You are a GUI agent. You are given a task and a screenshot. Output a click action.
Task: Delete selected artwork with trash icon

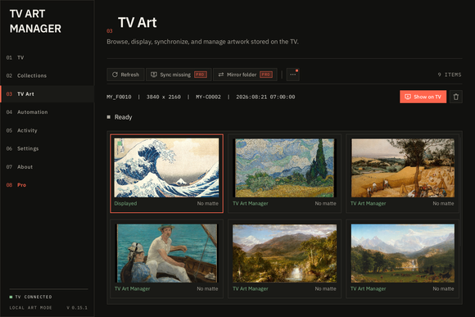[x=456, y=97]
